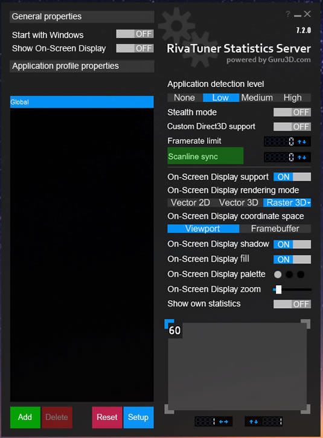Click the Reset button
This screenshot has width=323, height=438.
107,417
